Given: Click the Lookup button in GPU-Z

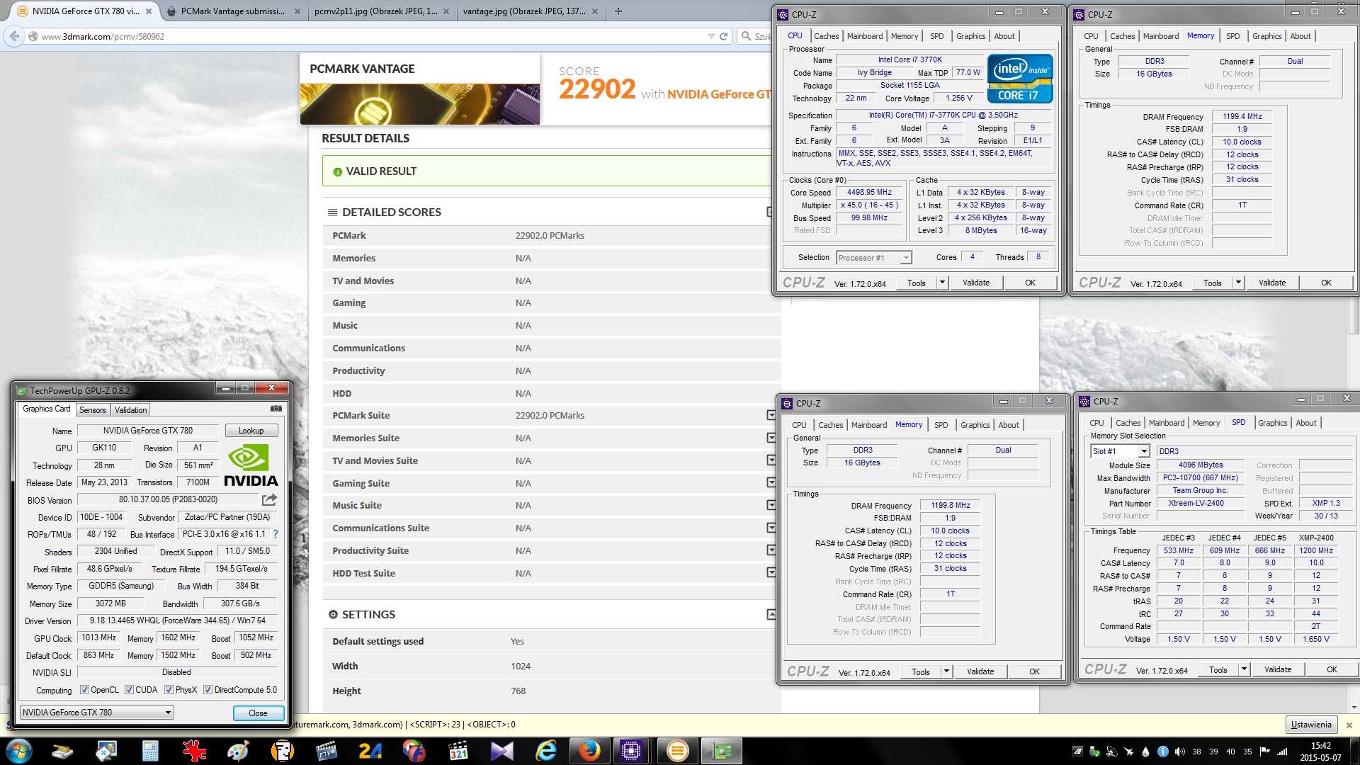Looking at the screenshot, I should [x=251, y=431].
